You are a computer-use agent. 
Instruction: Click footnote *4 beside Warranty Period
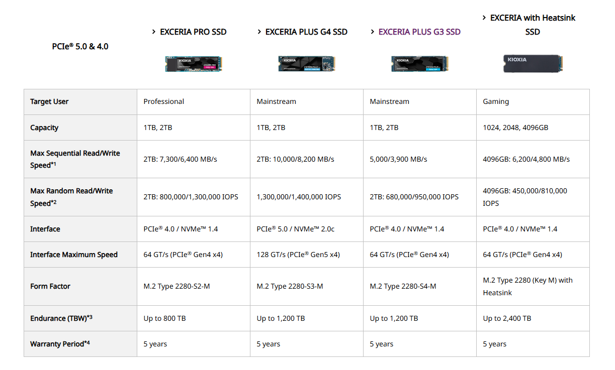point(87,343)
